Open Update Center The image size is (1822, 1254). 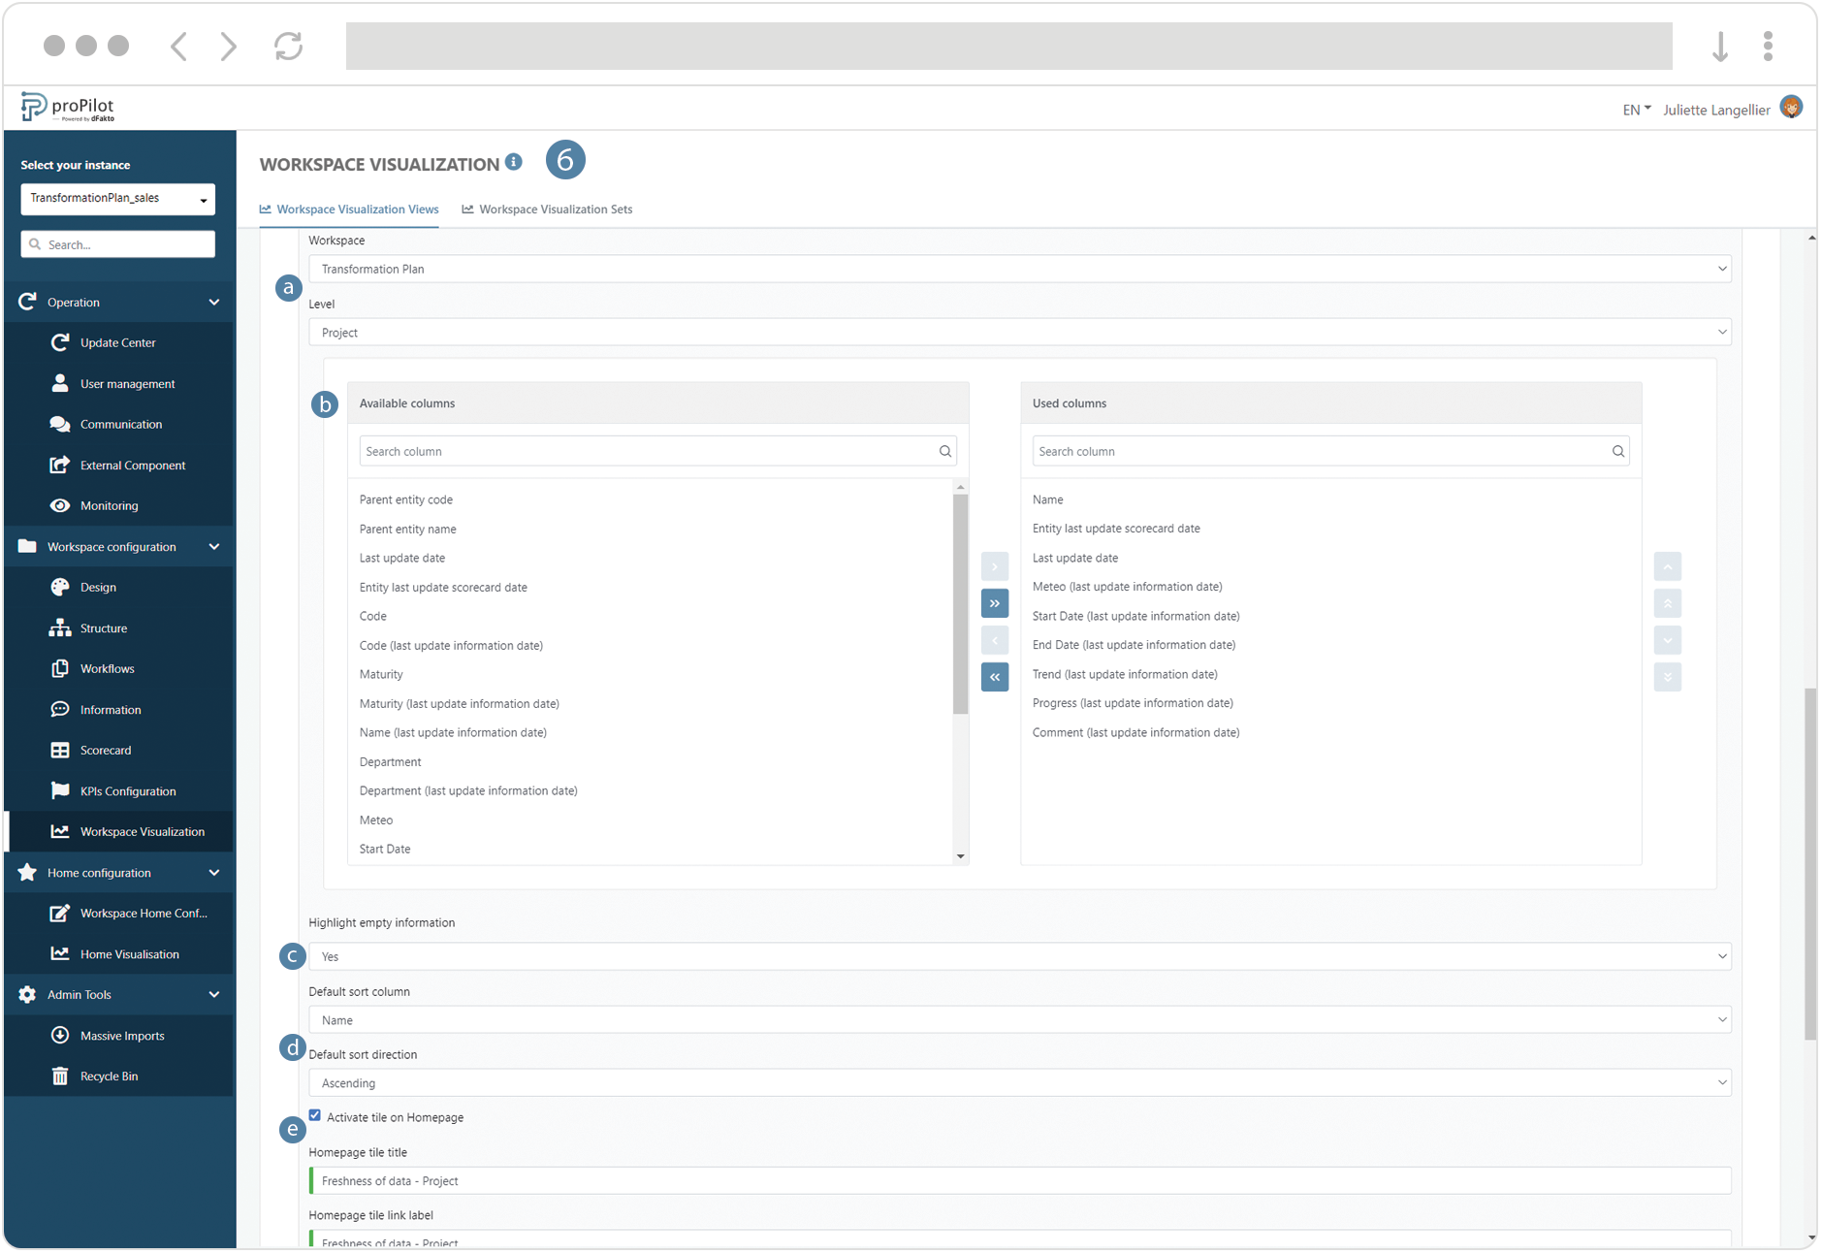(117, 341)
